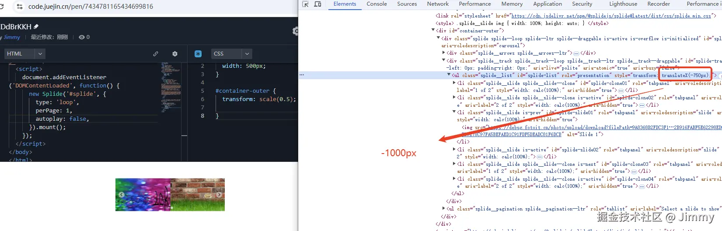
Task: Click the carousel slide image in preview
Action: (x=170, y=195)
